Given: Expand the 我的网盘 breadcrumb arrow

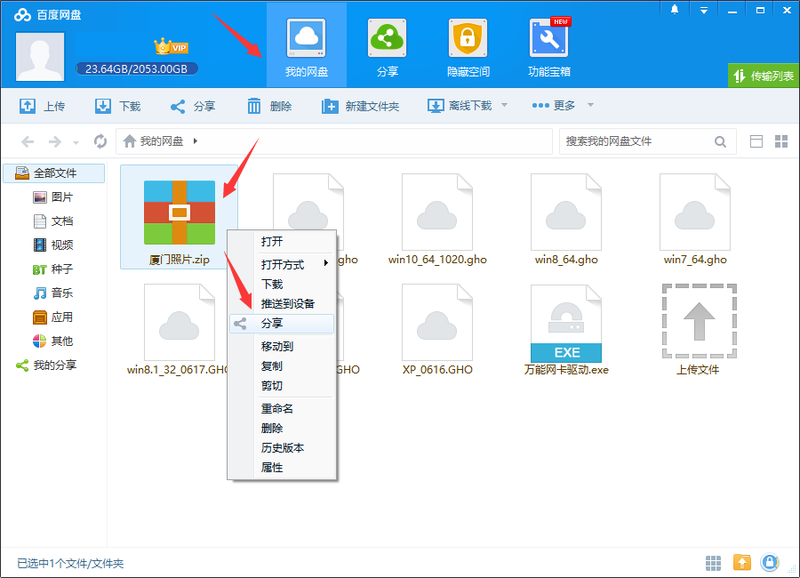Looking at the screenshot, I should [x=196, y=140].
